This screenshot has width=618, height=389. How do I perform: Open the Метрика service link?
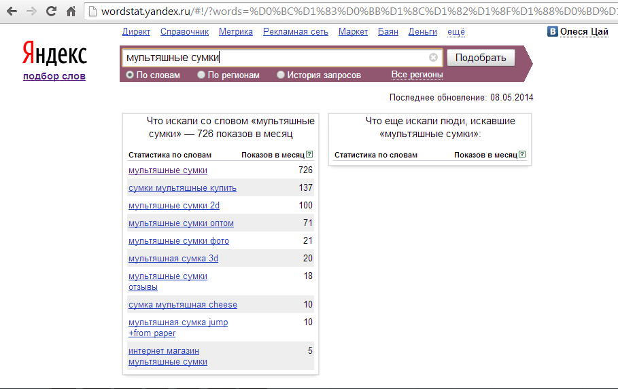tap(236, 32)
